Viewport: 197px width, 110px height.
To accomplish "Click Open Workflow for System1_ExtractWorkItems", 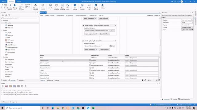I will pyautogui.click(x=104, y=34).
